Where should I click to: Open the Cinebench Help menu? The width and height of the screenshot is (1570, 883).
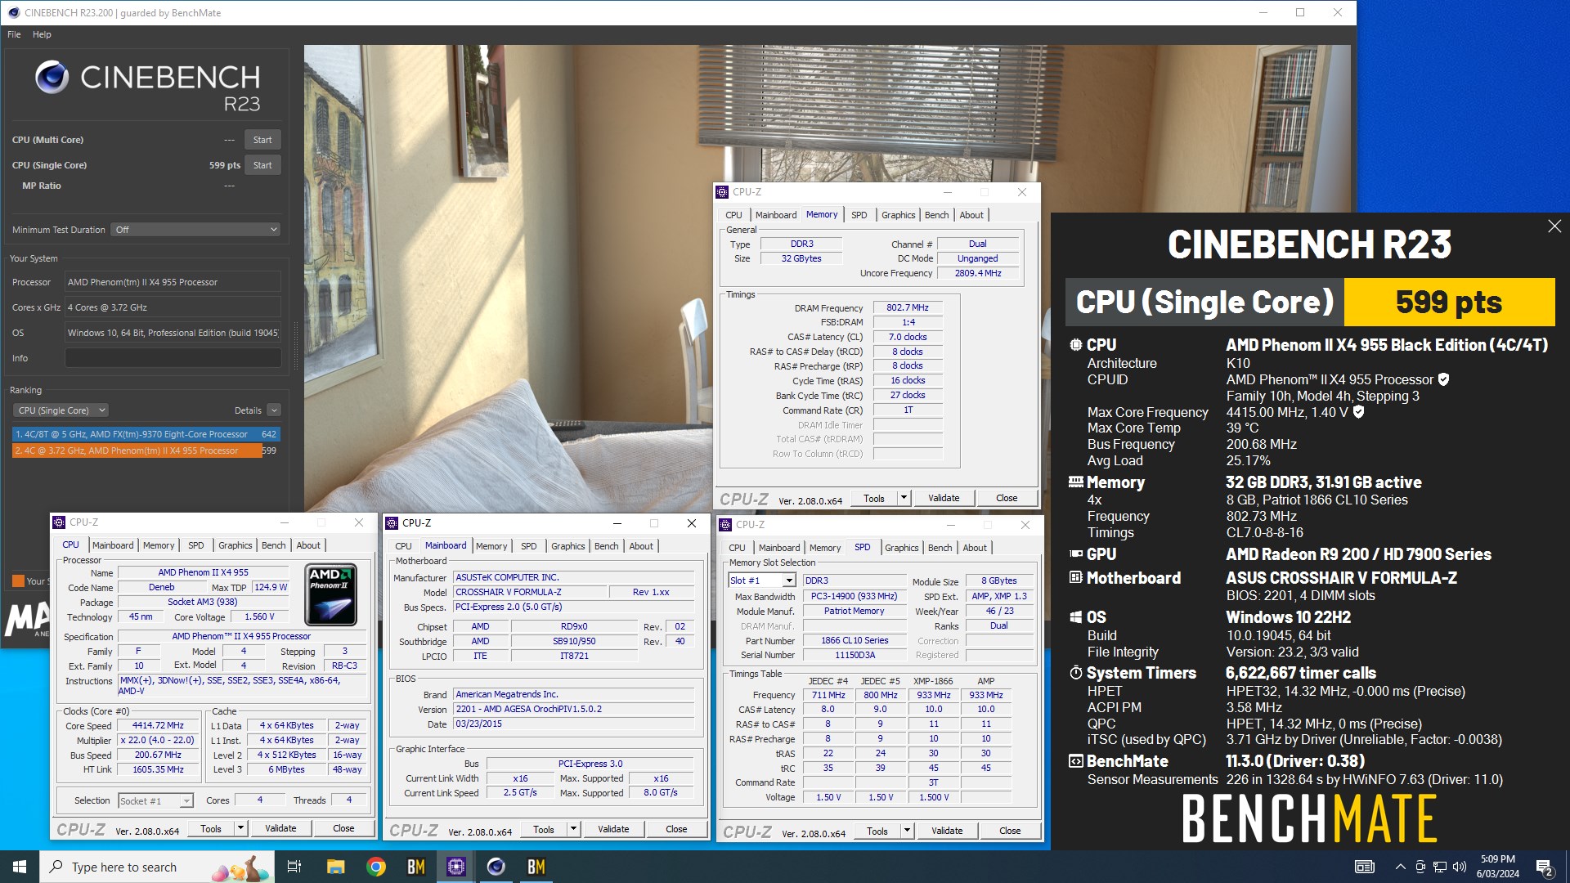click(x=42, y=34)
